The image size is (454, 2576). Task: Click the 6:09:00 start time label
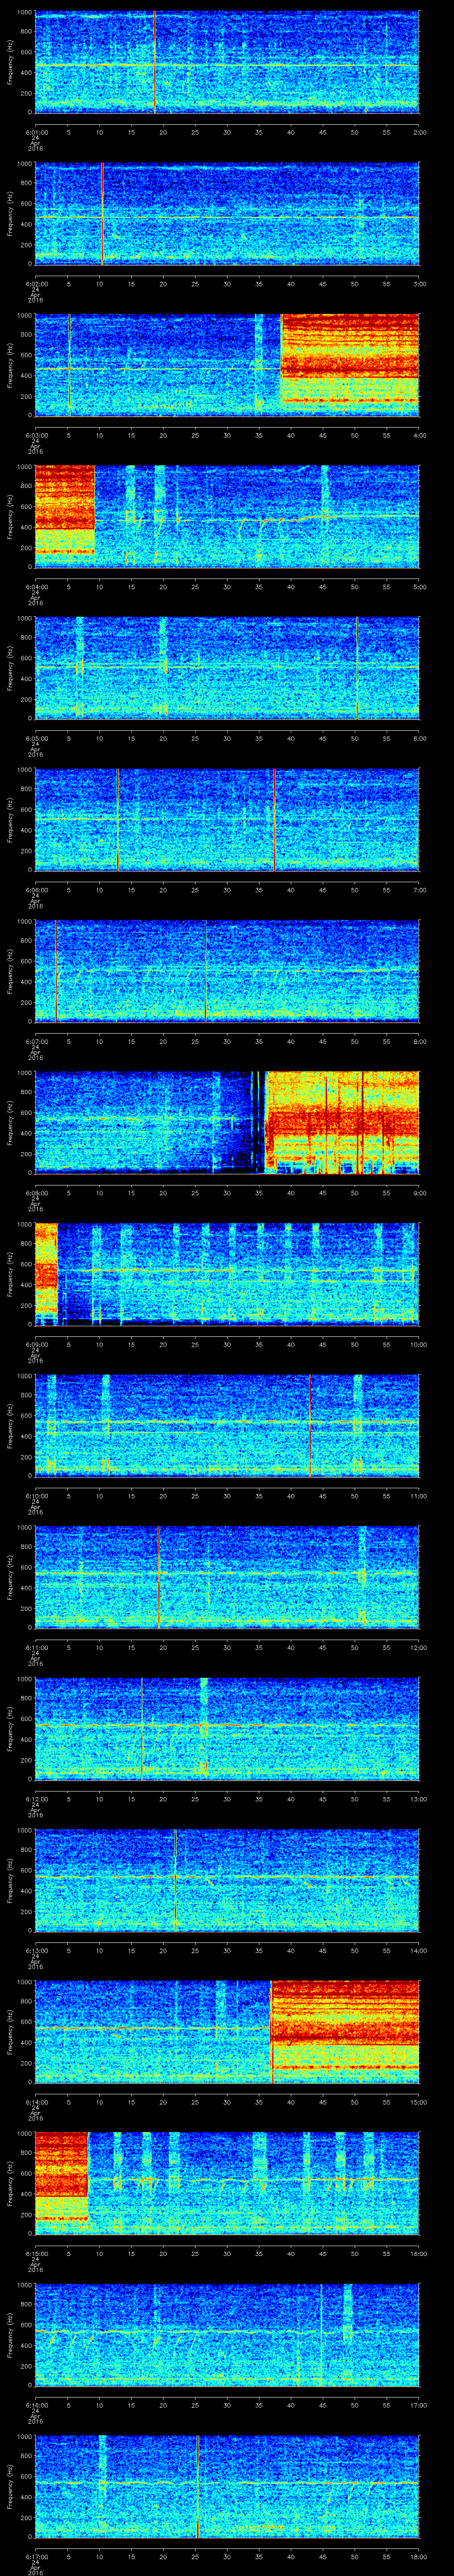click(x=36, y=1345)
